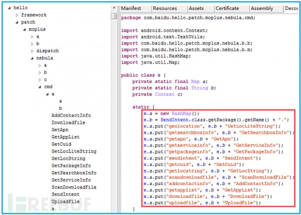Viewport: 301px width, 215px height.
Task: Select the Assets tab
Action: 196,8
